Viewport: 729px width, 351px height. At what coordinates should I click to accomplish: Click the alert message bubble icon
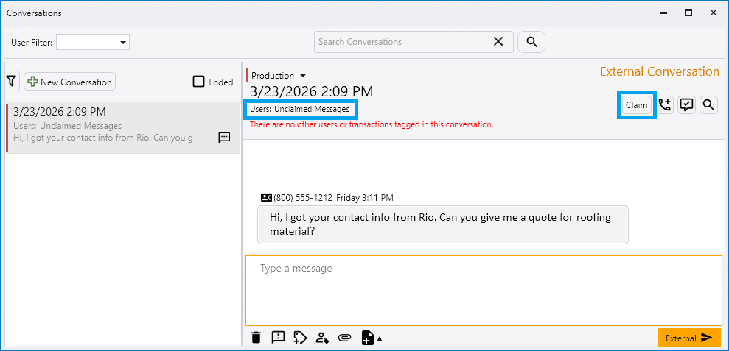coord(278,338)
